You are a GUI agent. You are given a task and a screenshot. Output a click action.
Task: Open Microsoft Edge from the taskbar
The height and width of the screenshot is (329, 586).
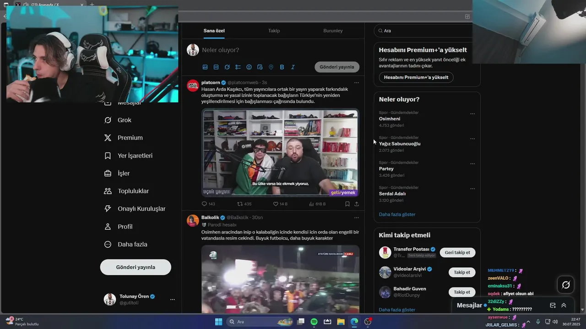click(354, 322)
